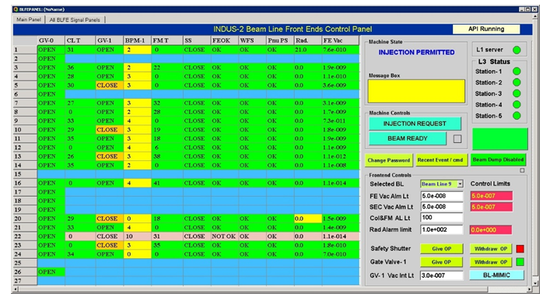Click the red Safety Shutter status indicator
The image size is (557, 304).
point(520,249)
